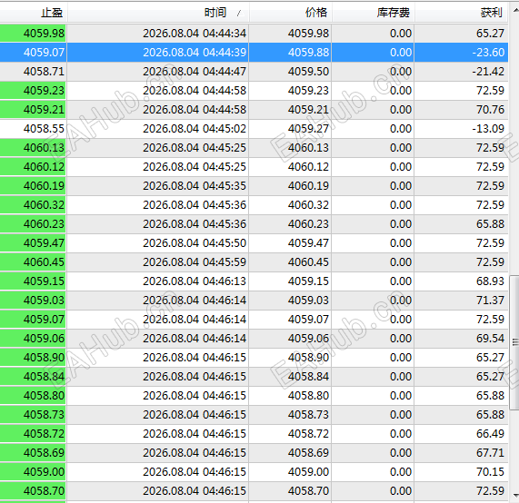Click the green take-profit cell 4059.03

[x=33, y=301]
